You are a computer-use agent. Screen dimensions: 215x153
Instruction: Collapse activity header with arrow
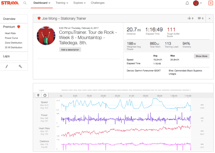(209, 18)
